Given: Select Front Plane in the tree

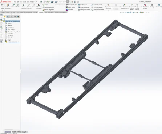Looking at the screenshot, I should (x=9, y=34).
